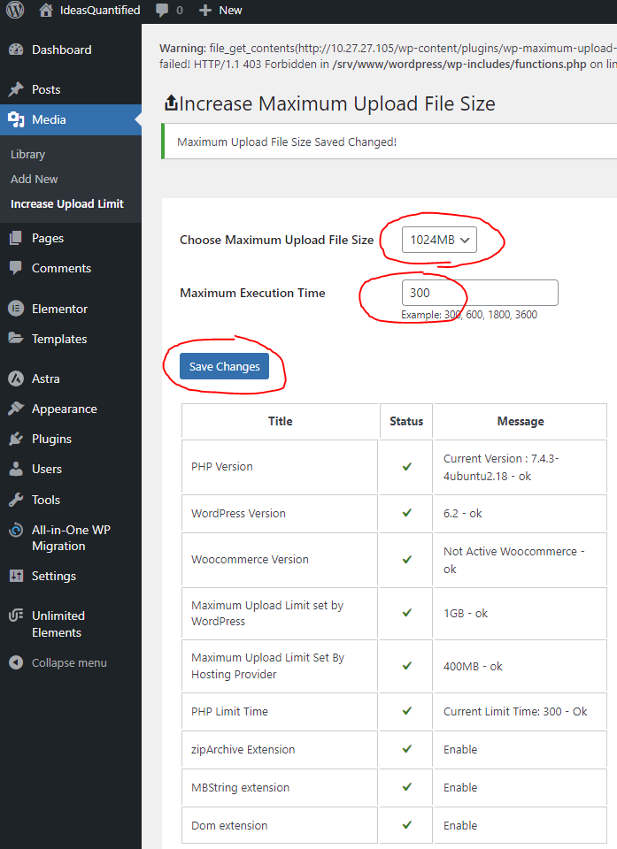Click the WordPress logo icon
Viewport: 617px width, 849px height.
[x=15, y=10]
